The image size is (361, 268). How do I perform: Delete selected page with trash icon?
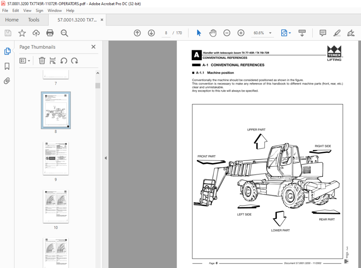tap(42, 61)
